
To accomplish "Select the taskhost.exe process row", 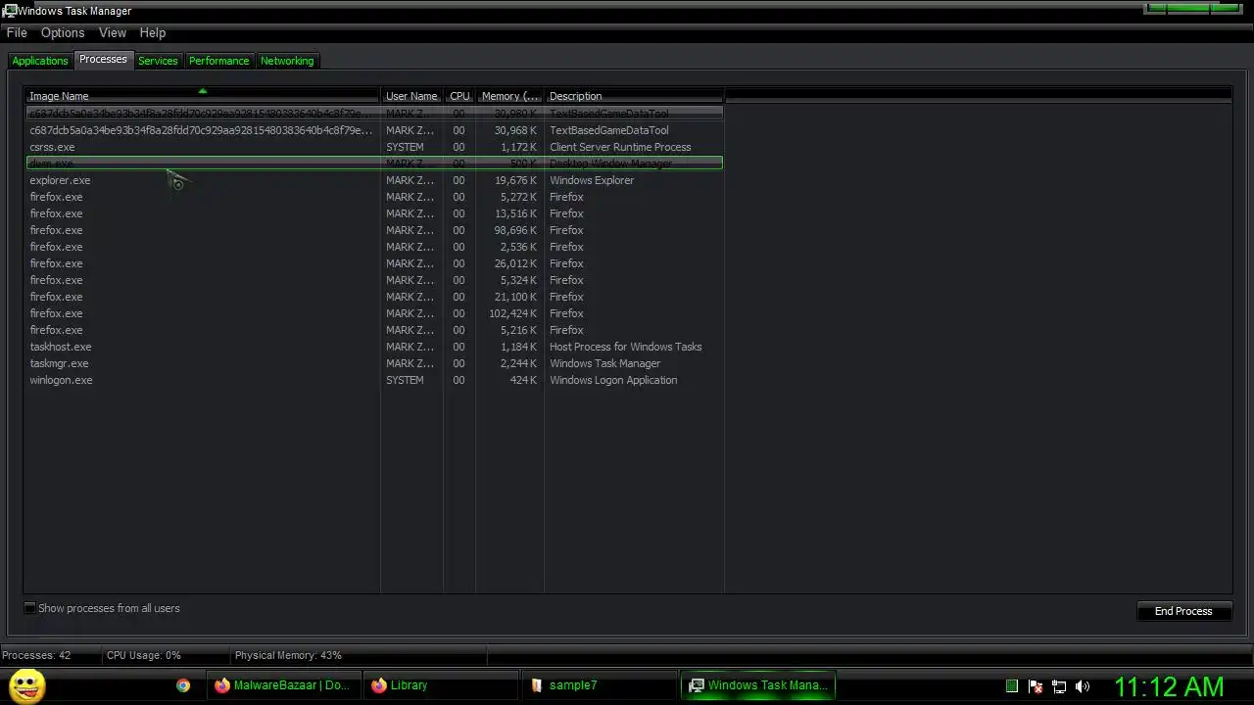I will [374, 347].
